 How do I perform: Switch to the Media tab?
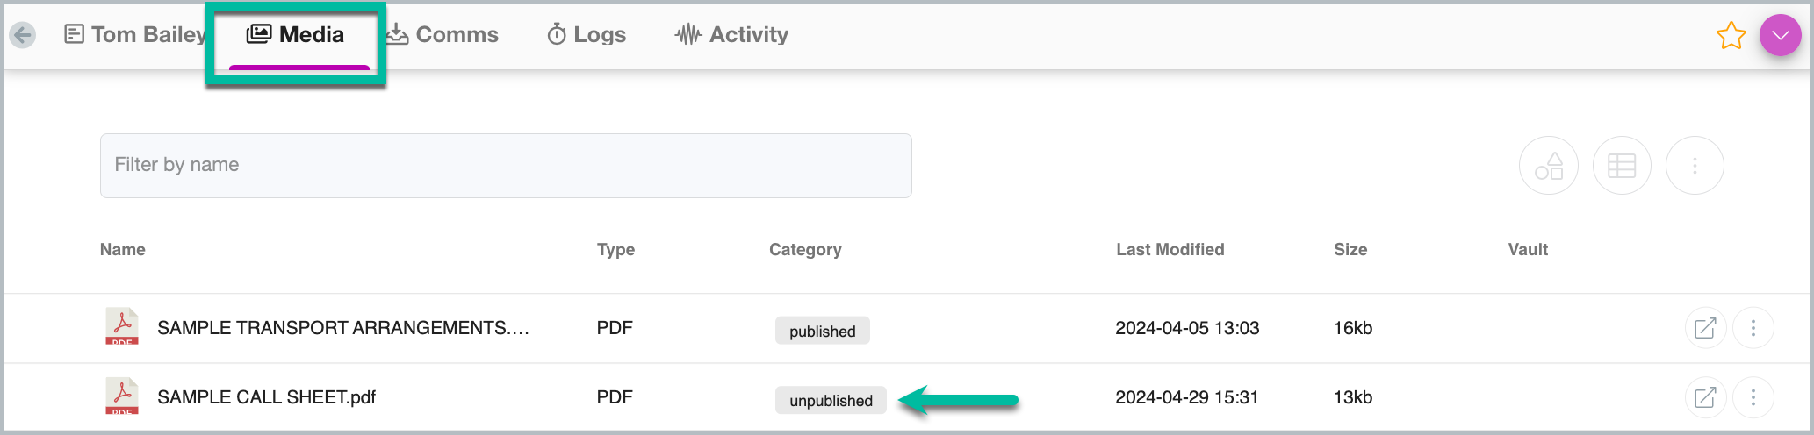click(x=296, y=34)
